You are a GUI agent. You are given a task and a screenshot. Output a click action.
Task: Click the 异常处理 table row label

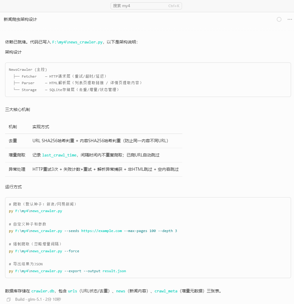click(x=17, y=170)
